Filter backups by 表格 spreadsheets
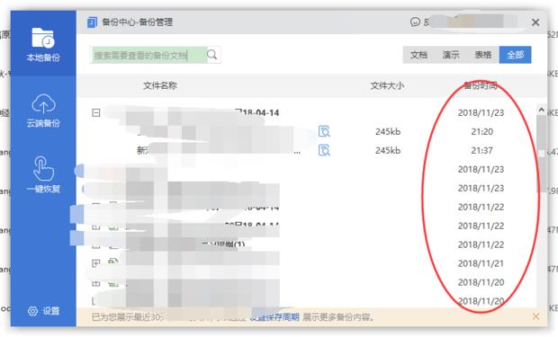The image size is (558, 337). pos(483,55)
